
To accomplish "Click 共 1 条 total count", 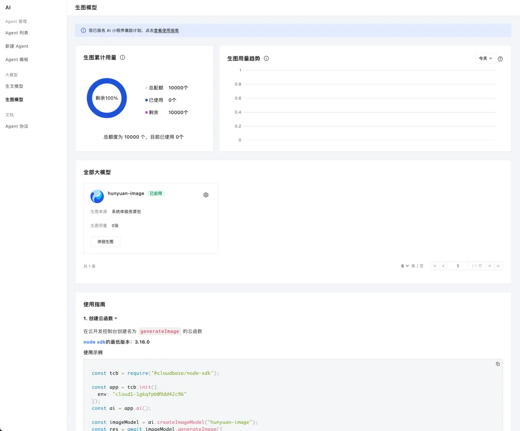I will click(90, 266).
